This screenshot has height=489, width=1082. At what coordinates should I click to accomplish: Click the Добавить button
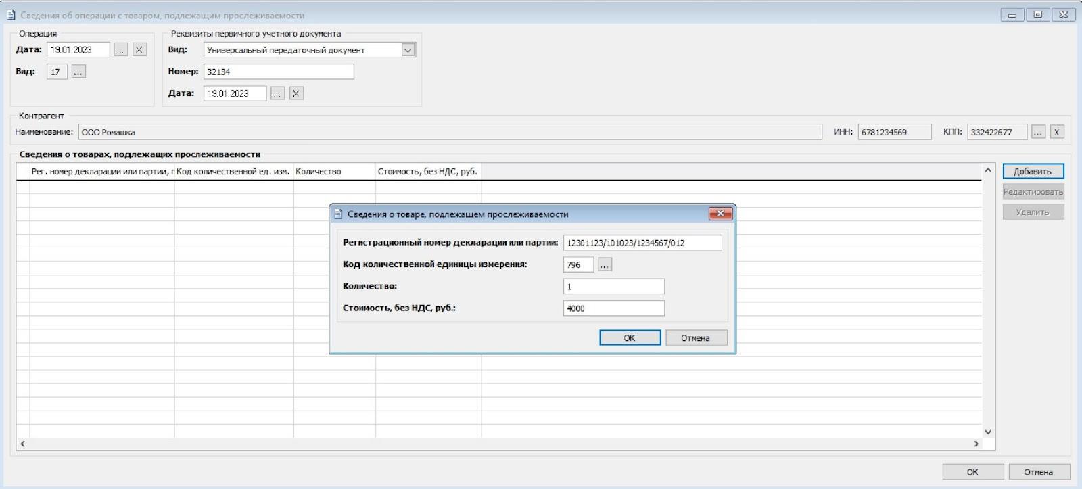pyautogui.click(x=1033, y=172)
